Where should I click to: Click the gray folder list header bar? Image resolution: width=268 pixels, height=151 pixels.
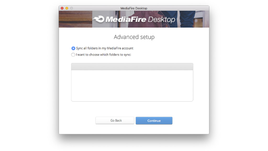coord(132,67)
